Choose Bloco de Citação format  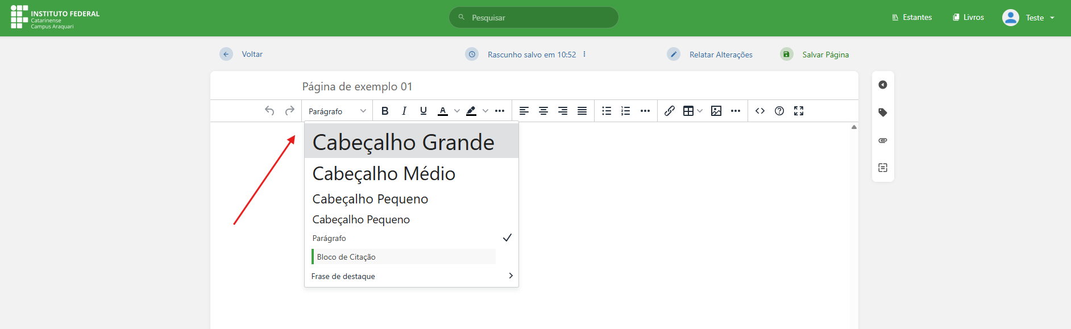pos(346,257)
